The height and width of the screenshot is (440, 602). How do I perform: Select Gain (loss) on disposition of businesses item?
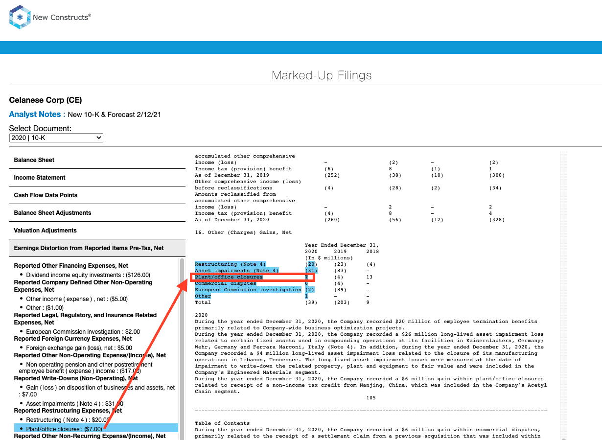coord(97,391)
